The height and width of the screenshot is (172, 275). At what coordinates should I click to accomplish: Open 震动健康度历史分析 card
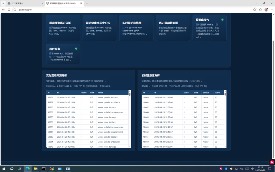tap(100, 28)
